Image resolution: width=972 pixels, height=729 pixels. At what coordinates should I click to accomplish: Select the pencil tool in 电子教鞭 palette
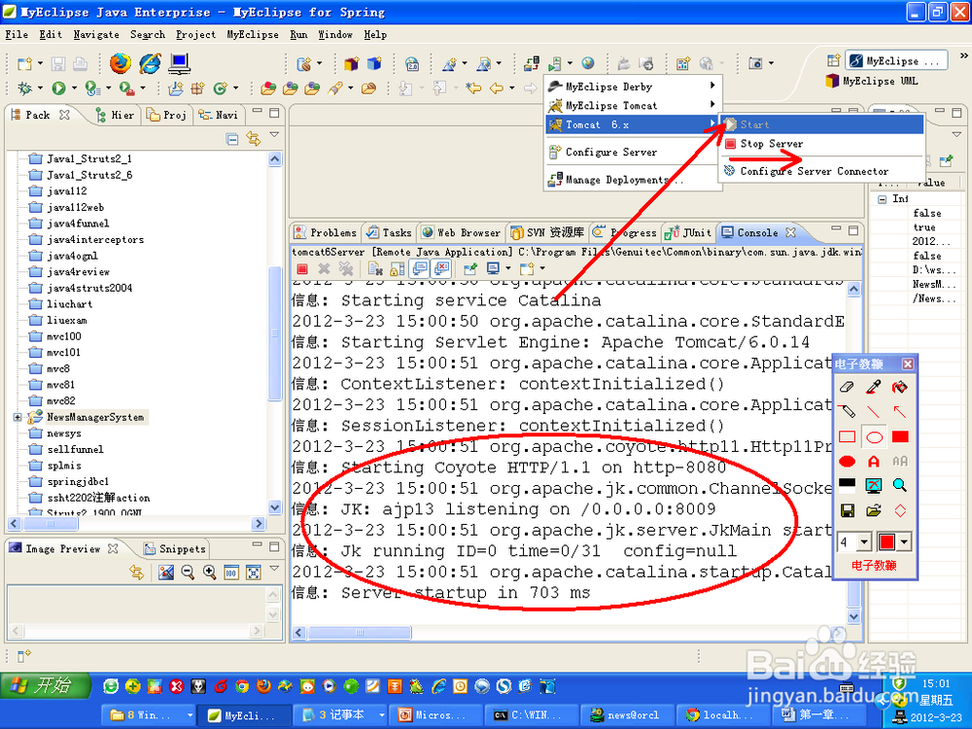847,411
